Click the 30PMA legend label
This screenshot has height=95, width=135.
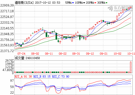pyautogui.click(x=101, y=3)
